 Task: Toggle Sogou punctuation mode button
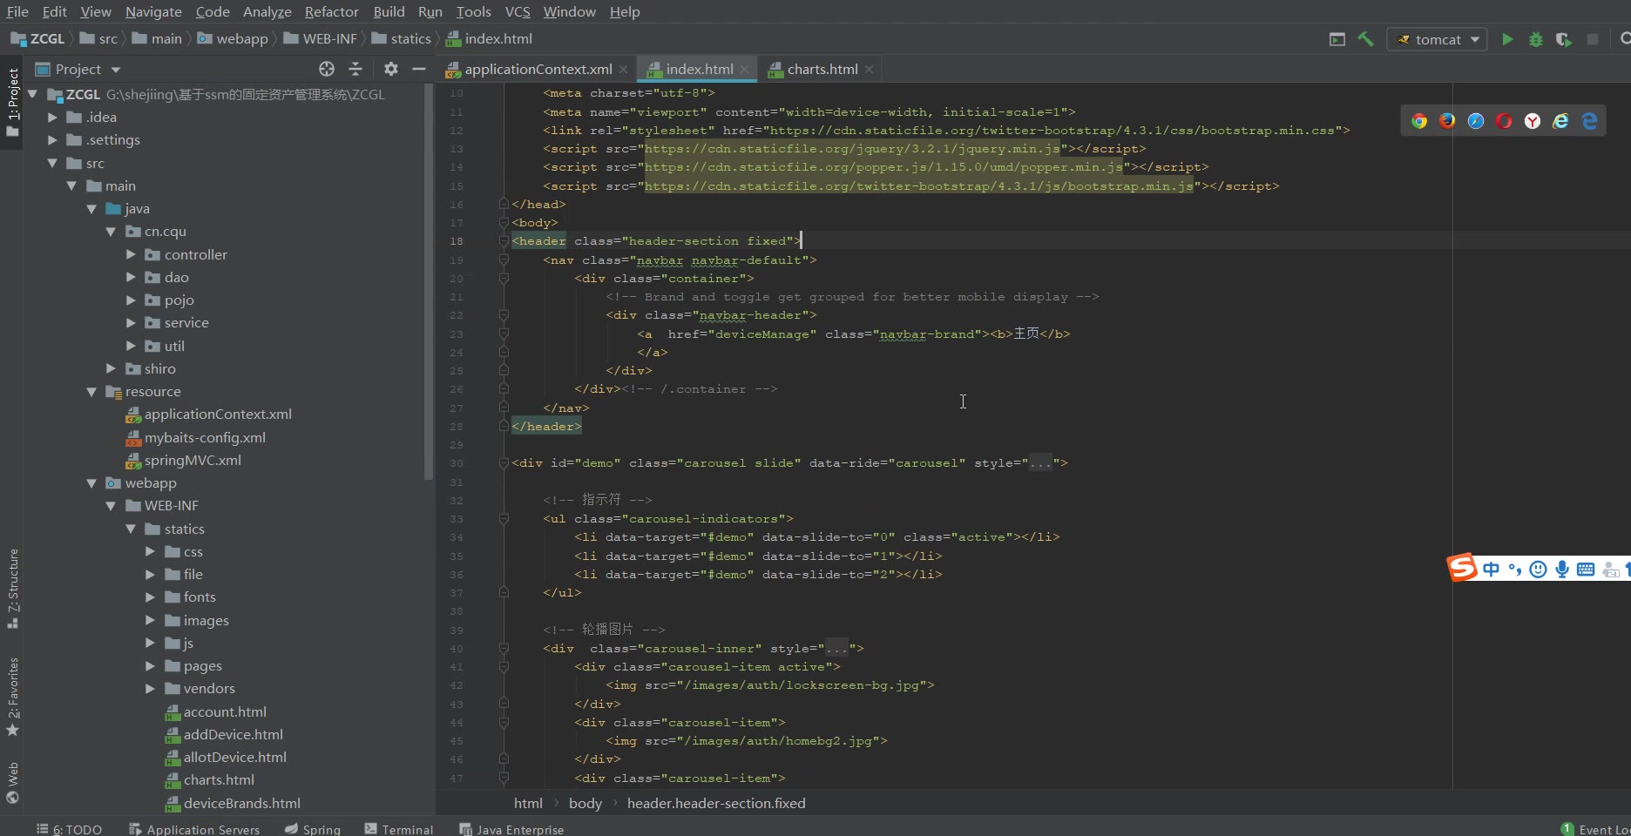coord(1515,570)
